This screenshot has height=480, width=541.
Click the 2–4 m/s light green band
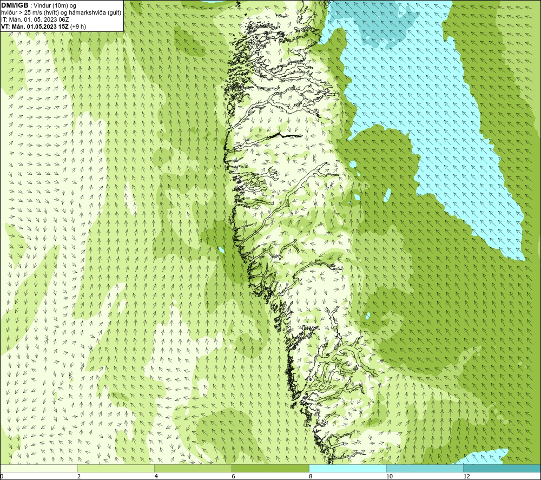pos(116,468)
